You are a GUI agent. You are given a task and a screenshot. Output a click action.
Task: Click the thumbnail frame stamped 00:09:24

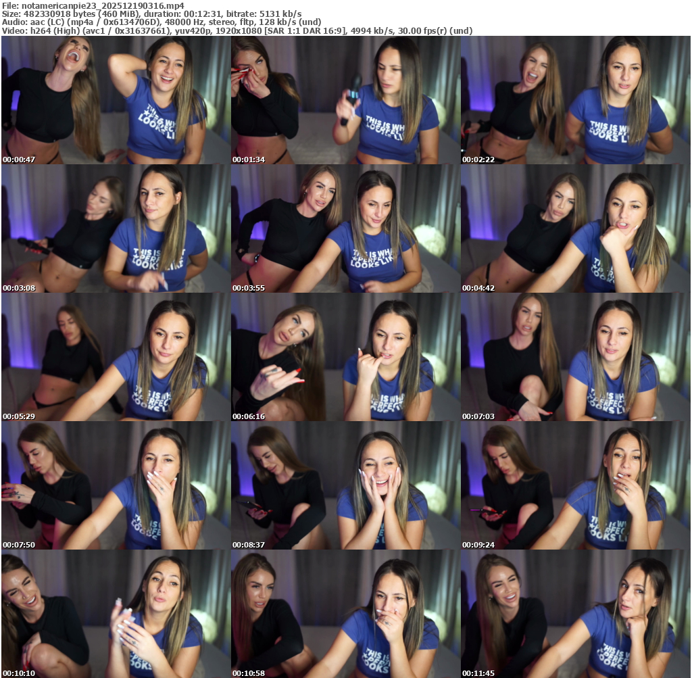point(576,485)
